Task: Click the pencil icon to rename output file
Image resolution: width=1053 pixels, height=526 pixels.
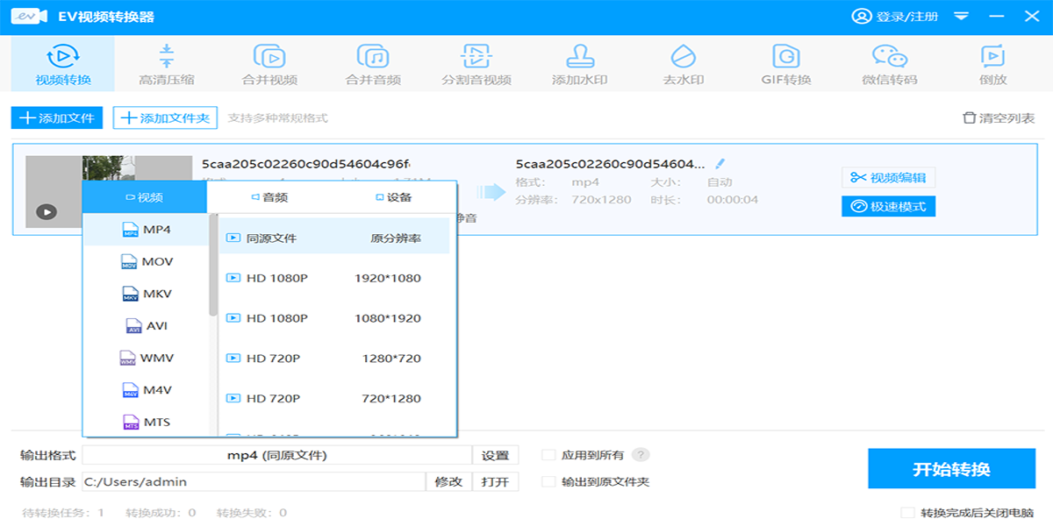Action: pyautogui.click(x=720, y=163)
